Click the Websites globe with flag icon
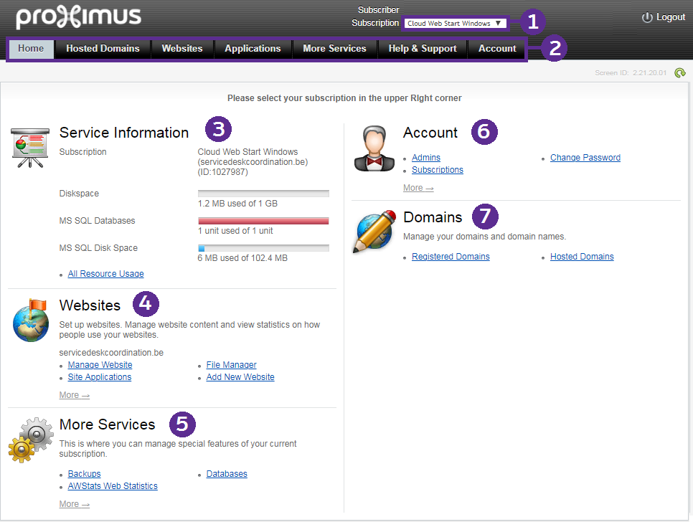 point(31,321)
